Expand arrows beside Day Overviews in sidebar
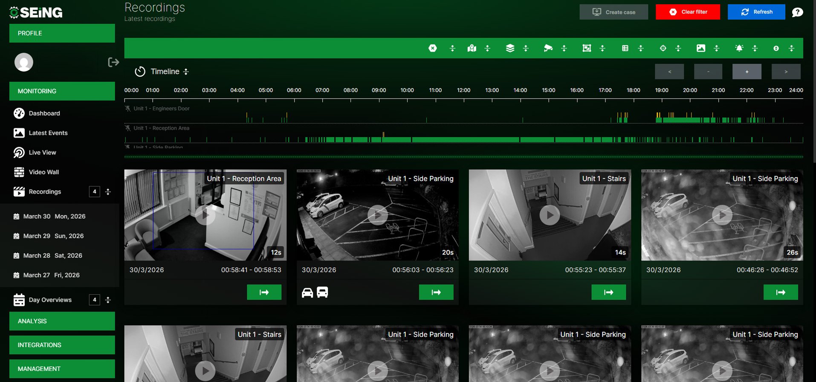The height and width of the screenshot is (382, 816). click(108, 300)
